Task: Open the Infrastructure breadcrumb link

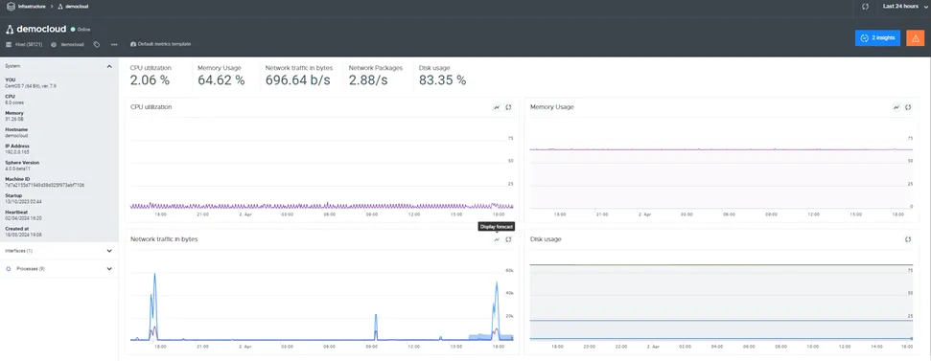Action: (x=32, y=6)
